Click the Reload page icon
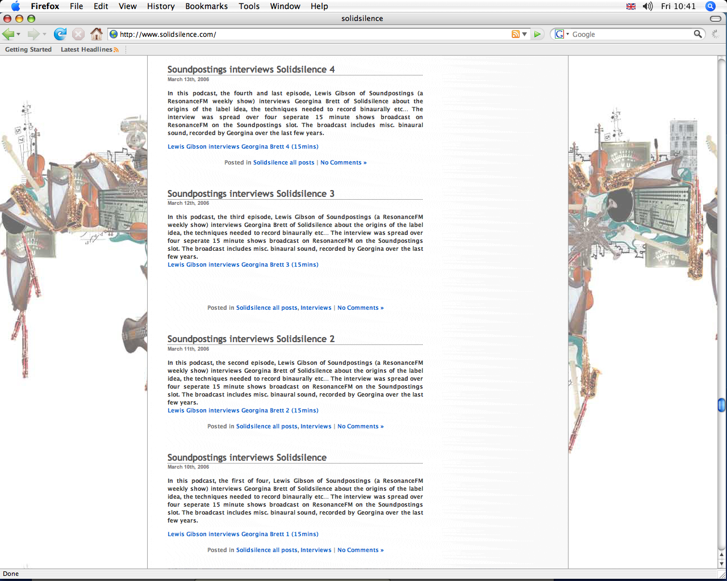This screenshot has height=581, width=727. (x=60, y=34)
